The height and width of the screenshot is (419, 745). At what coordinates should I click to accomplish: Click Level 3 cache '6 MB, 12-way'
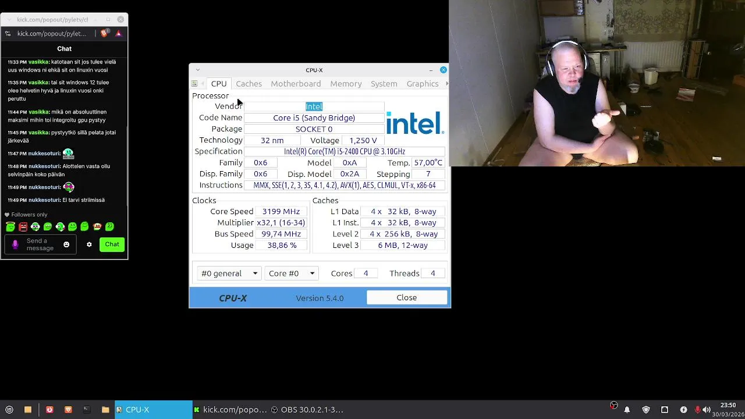(x=403, y=246)
